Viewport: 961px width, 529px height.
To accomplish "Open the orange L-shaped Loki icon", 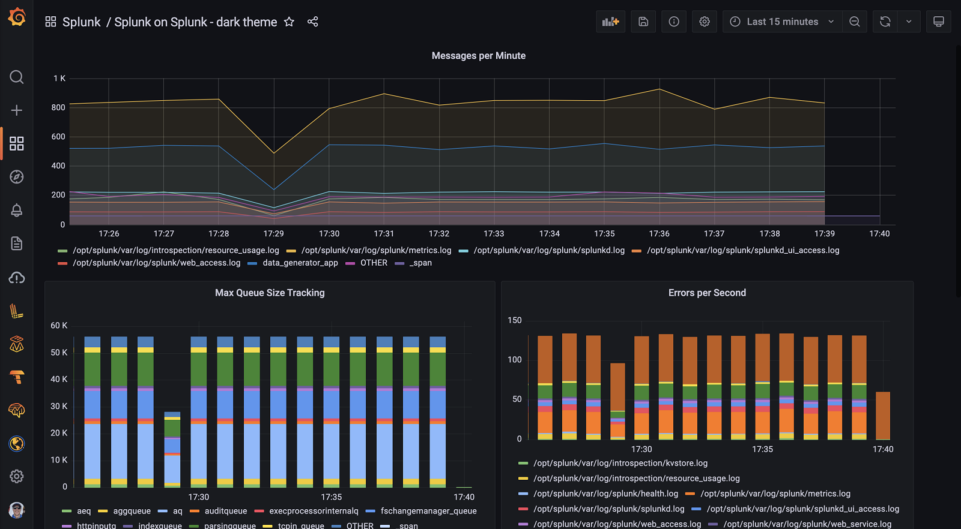I will (17, 311).
